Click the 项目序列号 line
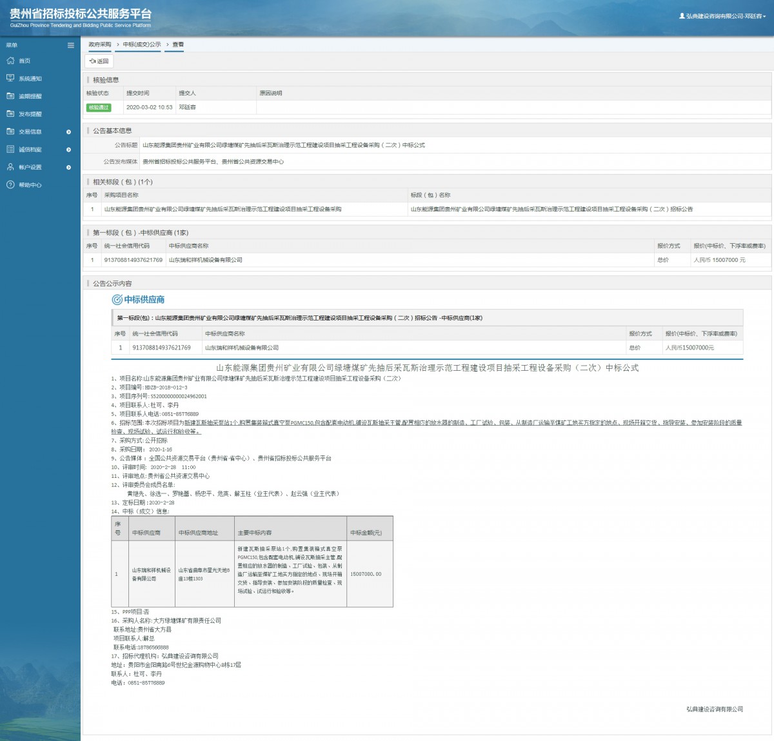 click(x=159, y=397)
